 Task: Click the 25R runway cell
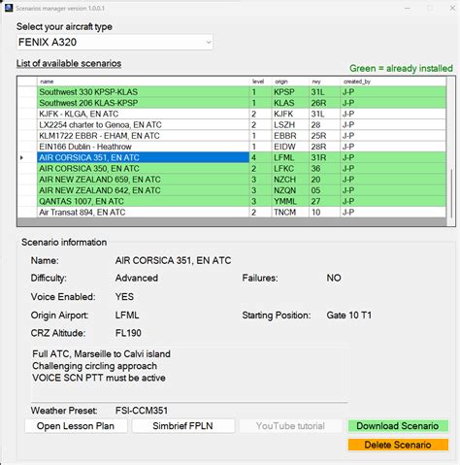click(324, 136)
